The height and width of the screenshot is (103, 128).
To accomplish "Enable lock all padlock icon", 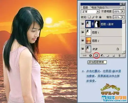I will click(x=100, y=17).
